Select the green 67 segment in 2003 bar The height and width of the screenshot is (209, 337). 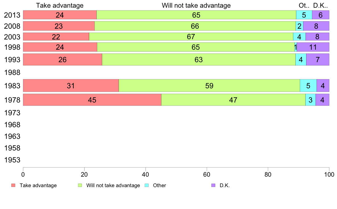click(191, 37)
